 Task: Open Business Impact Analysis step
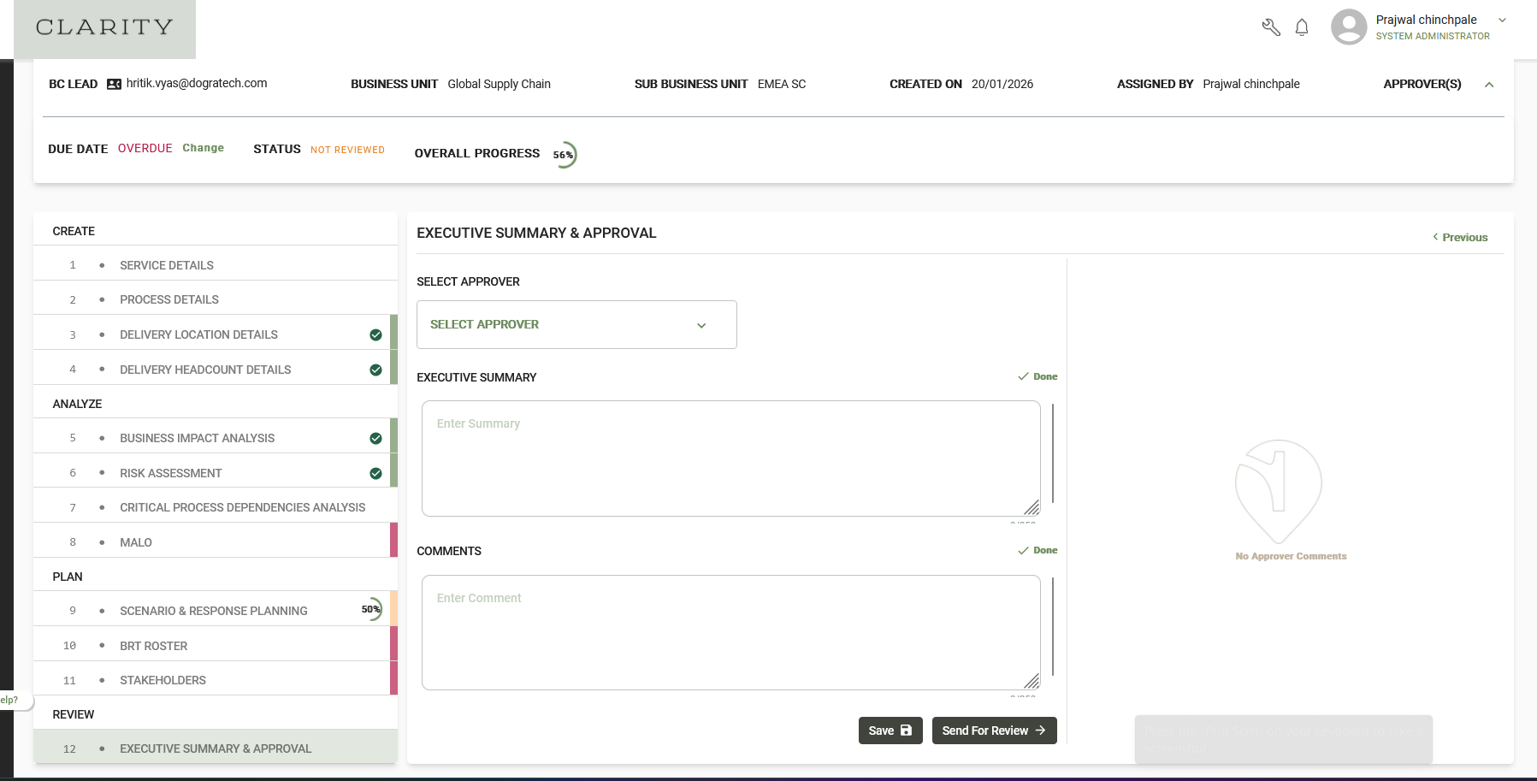215,438
